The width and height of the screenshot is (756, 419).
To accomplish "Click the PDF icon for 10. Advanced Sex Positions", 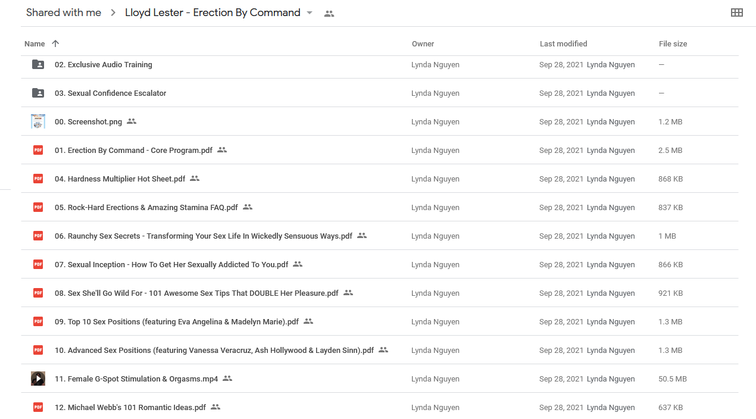I will tap(38, 350).
